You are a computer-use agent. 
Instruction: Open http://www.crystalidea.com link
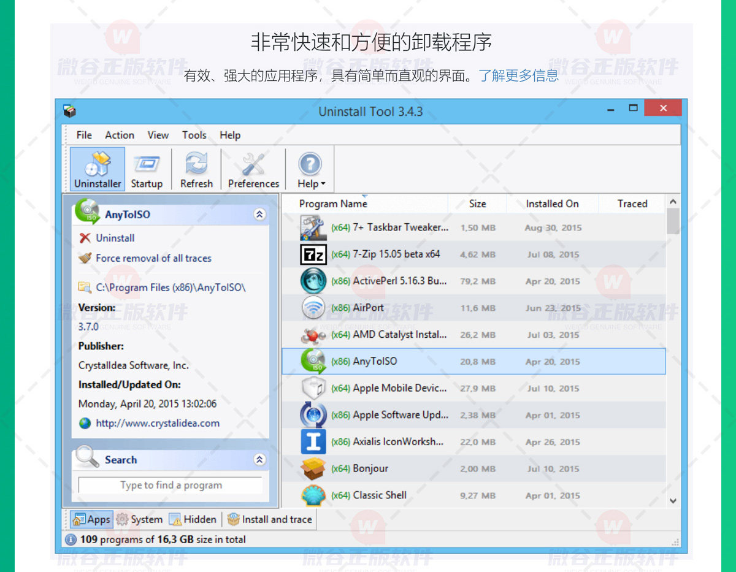tap(158, 423)
